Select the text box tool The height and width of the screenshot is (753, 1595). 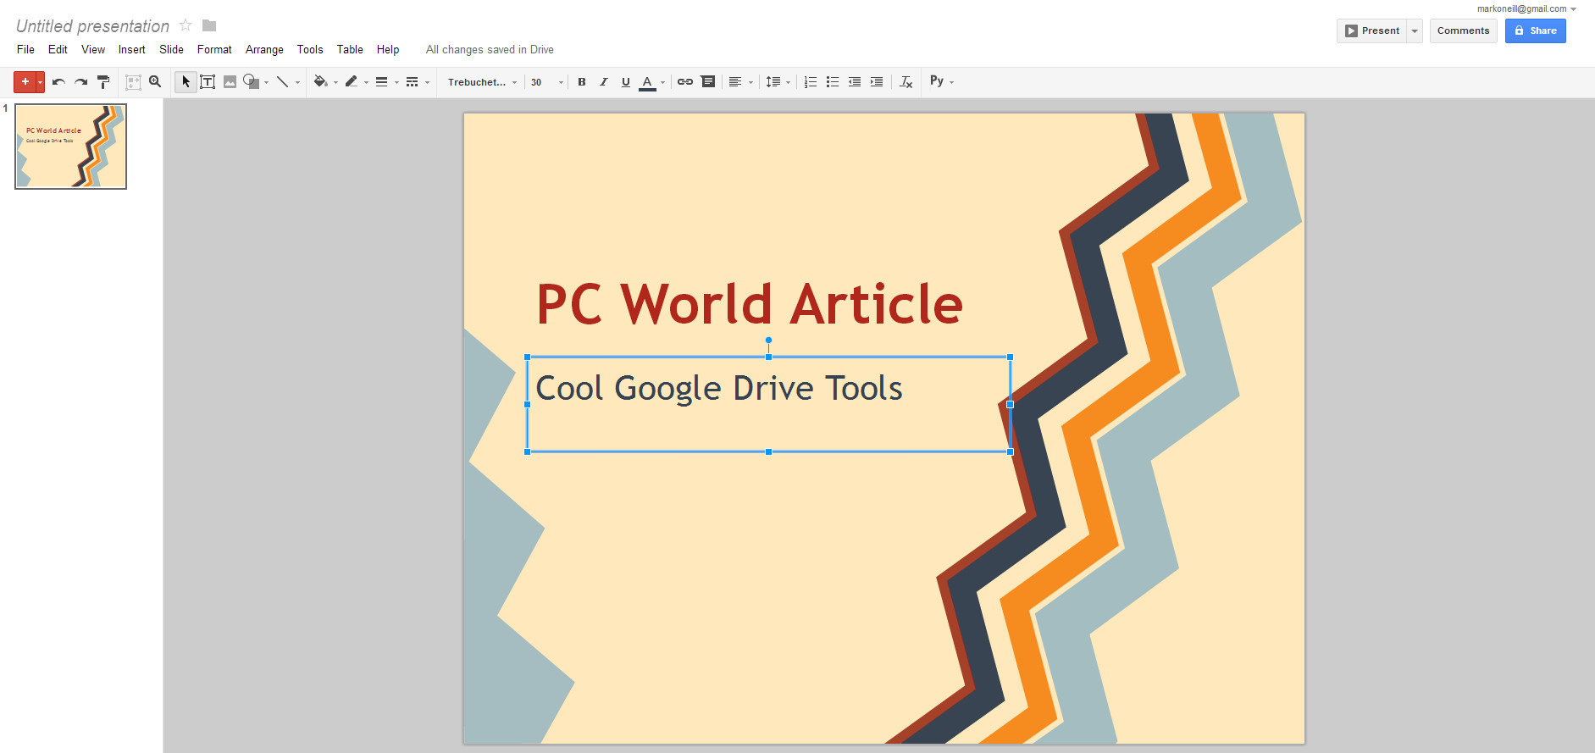(208, 82)
